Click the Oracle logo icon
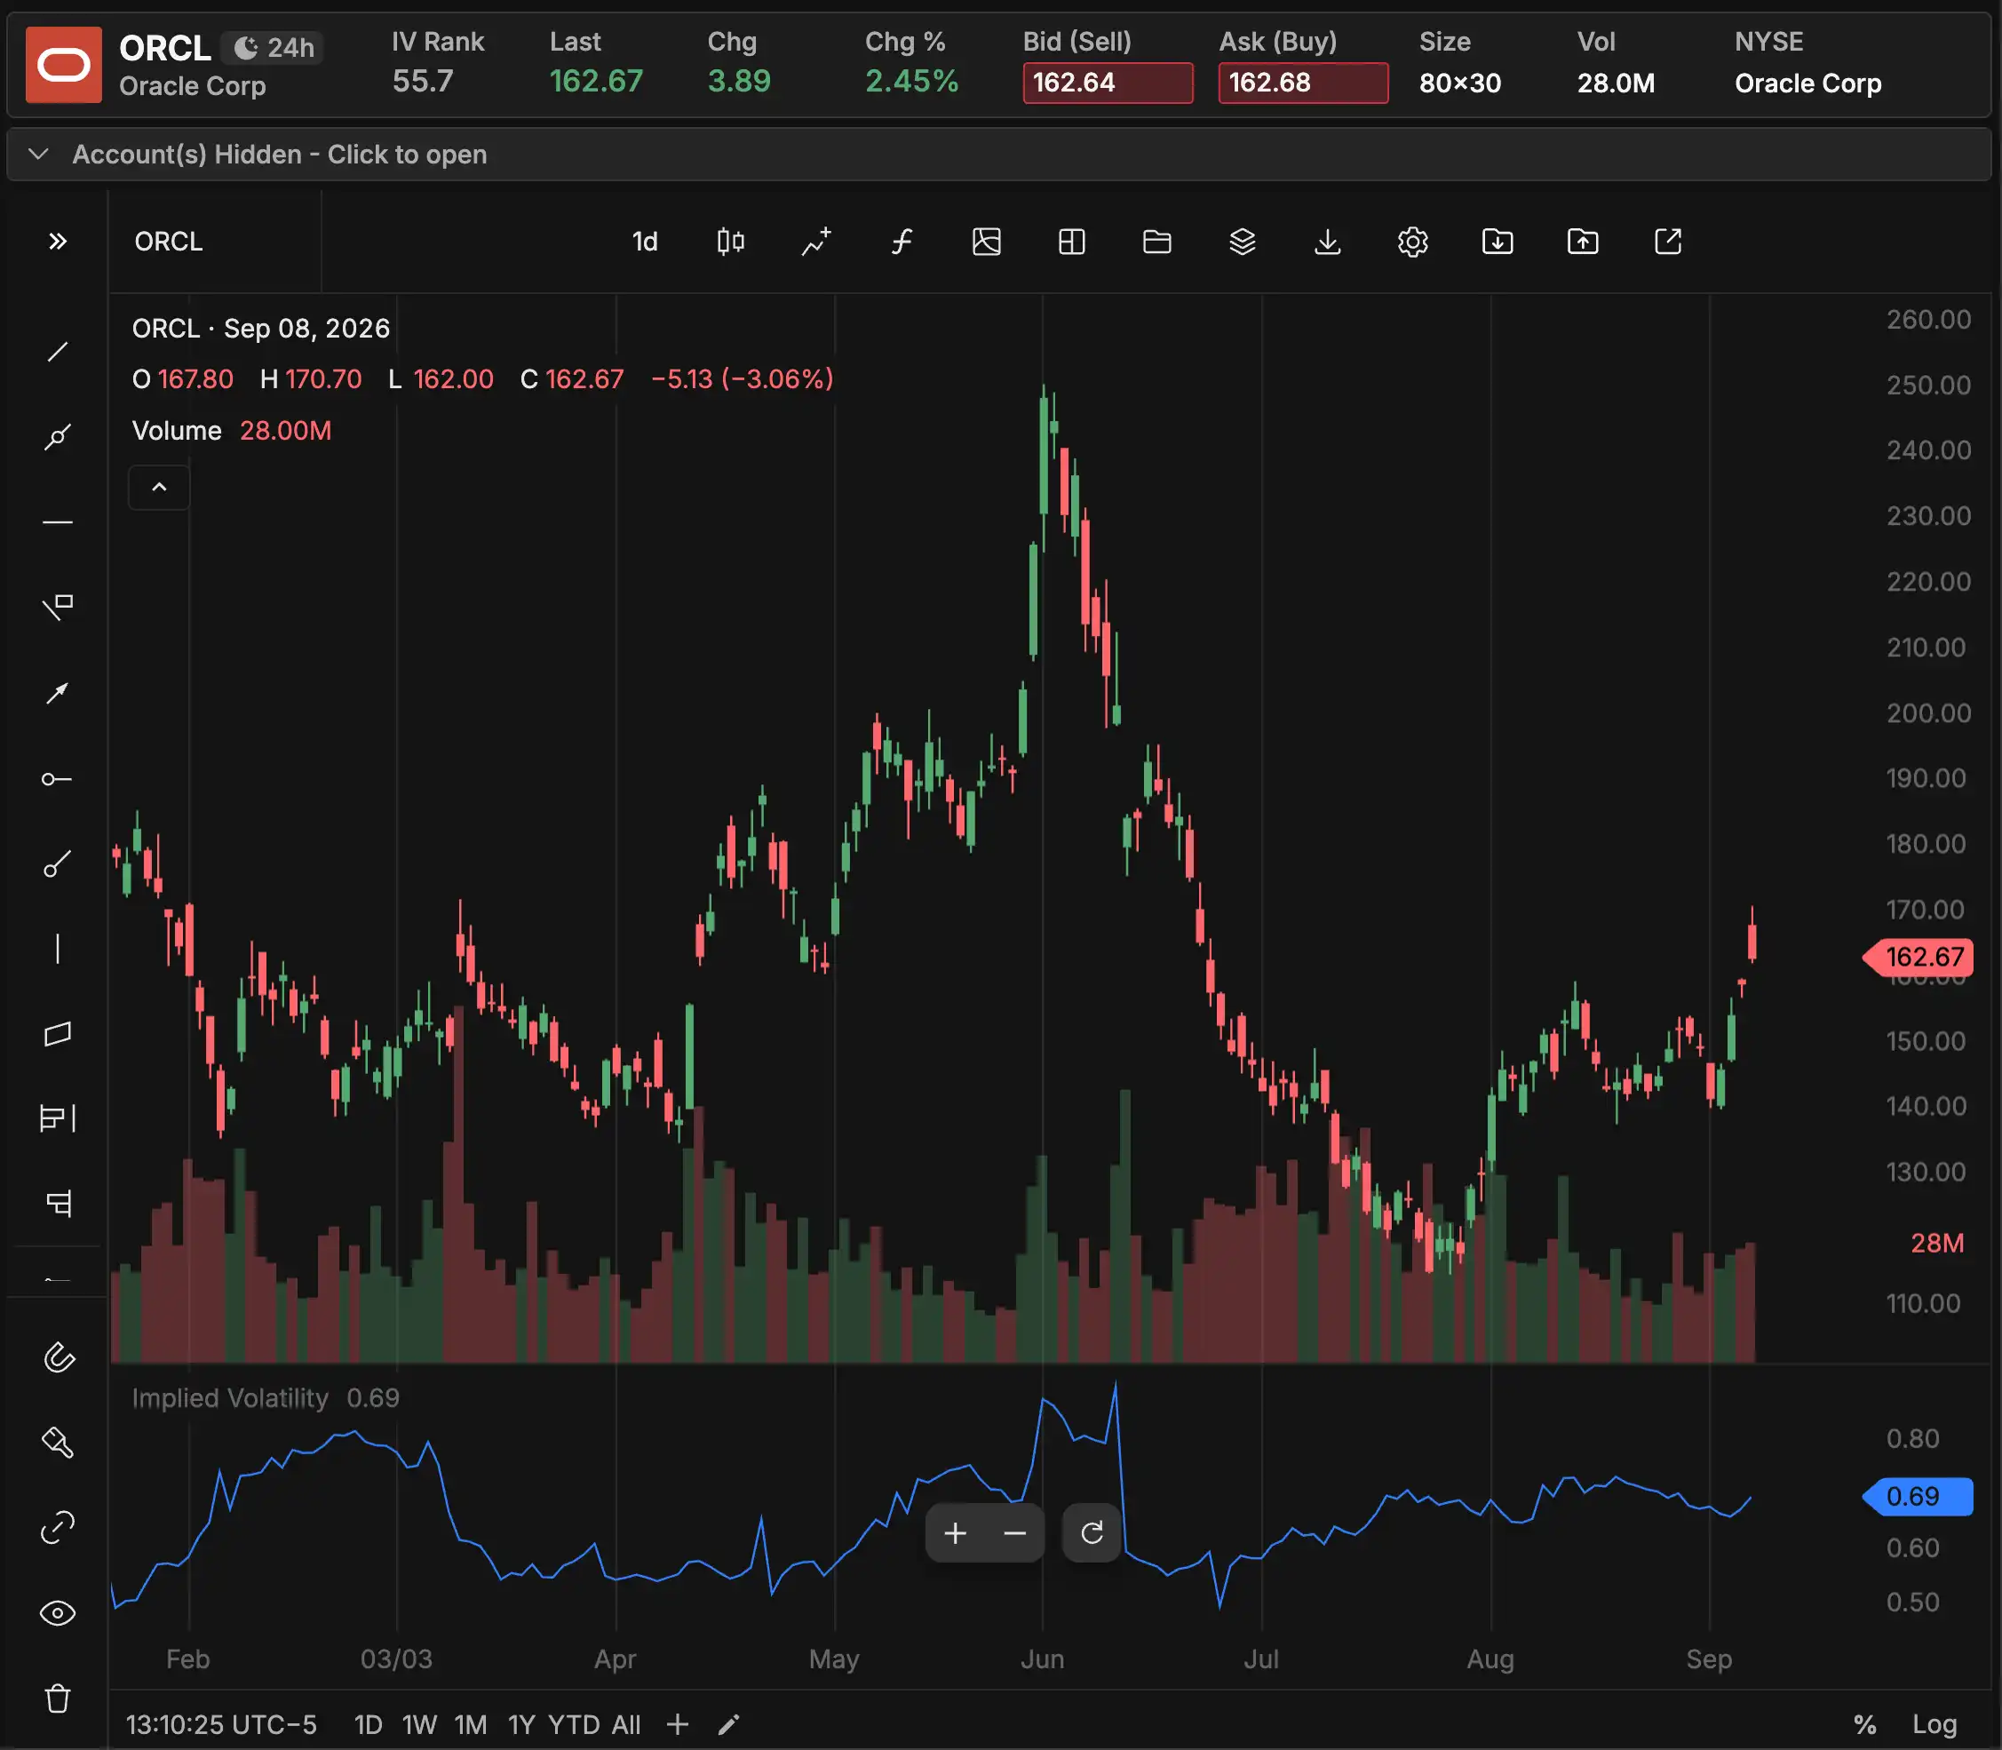 [63, 65]
